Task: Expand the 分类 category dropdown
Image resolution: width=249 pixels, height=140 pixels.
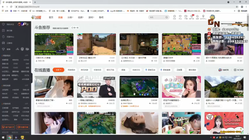Action: pos(70,17)
